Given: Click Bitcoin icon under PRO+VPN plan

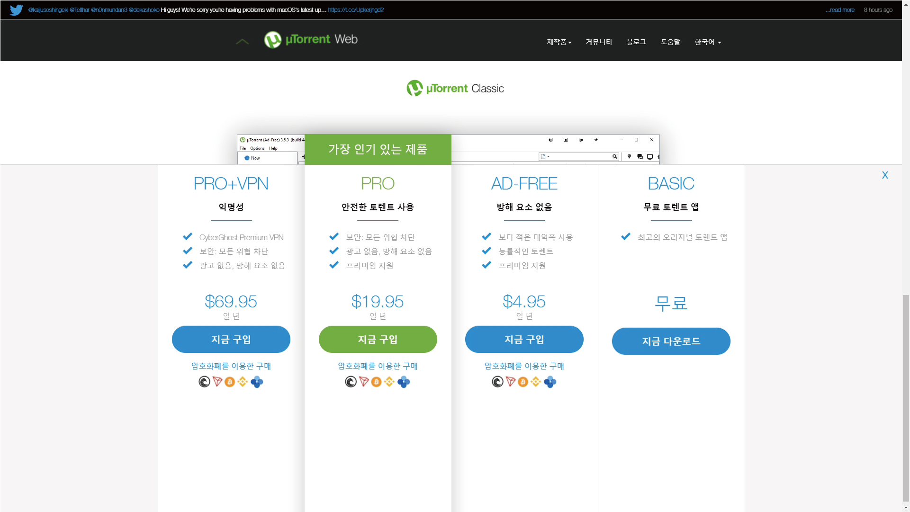Looking at the screenshot, I should pyautogui.click(x=230, y=382).
